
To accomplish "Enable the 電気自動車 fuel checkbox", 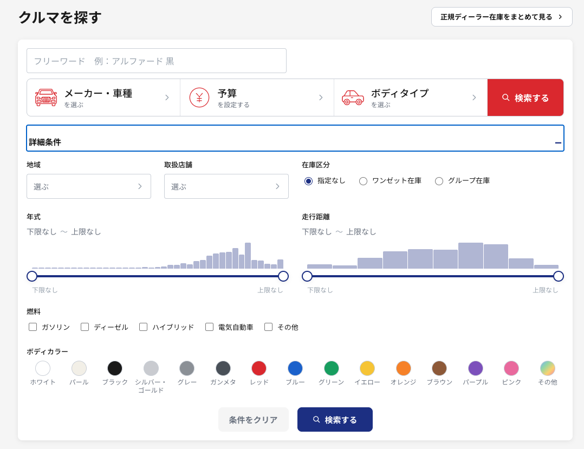I will 209,327.
